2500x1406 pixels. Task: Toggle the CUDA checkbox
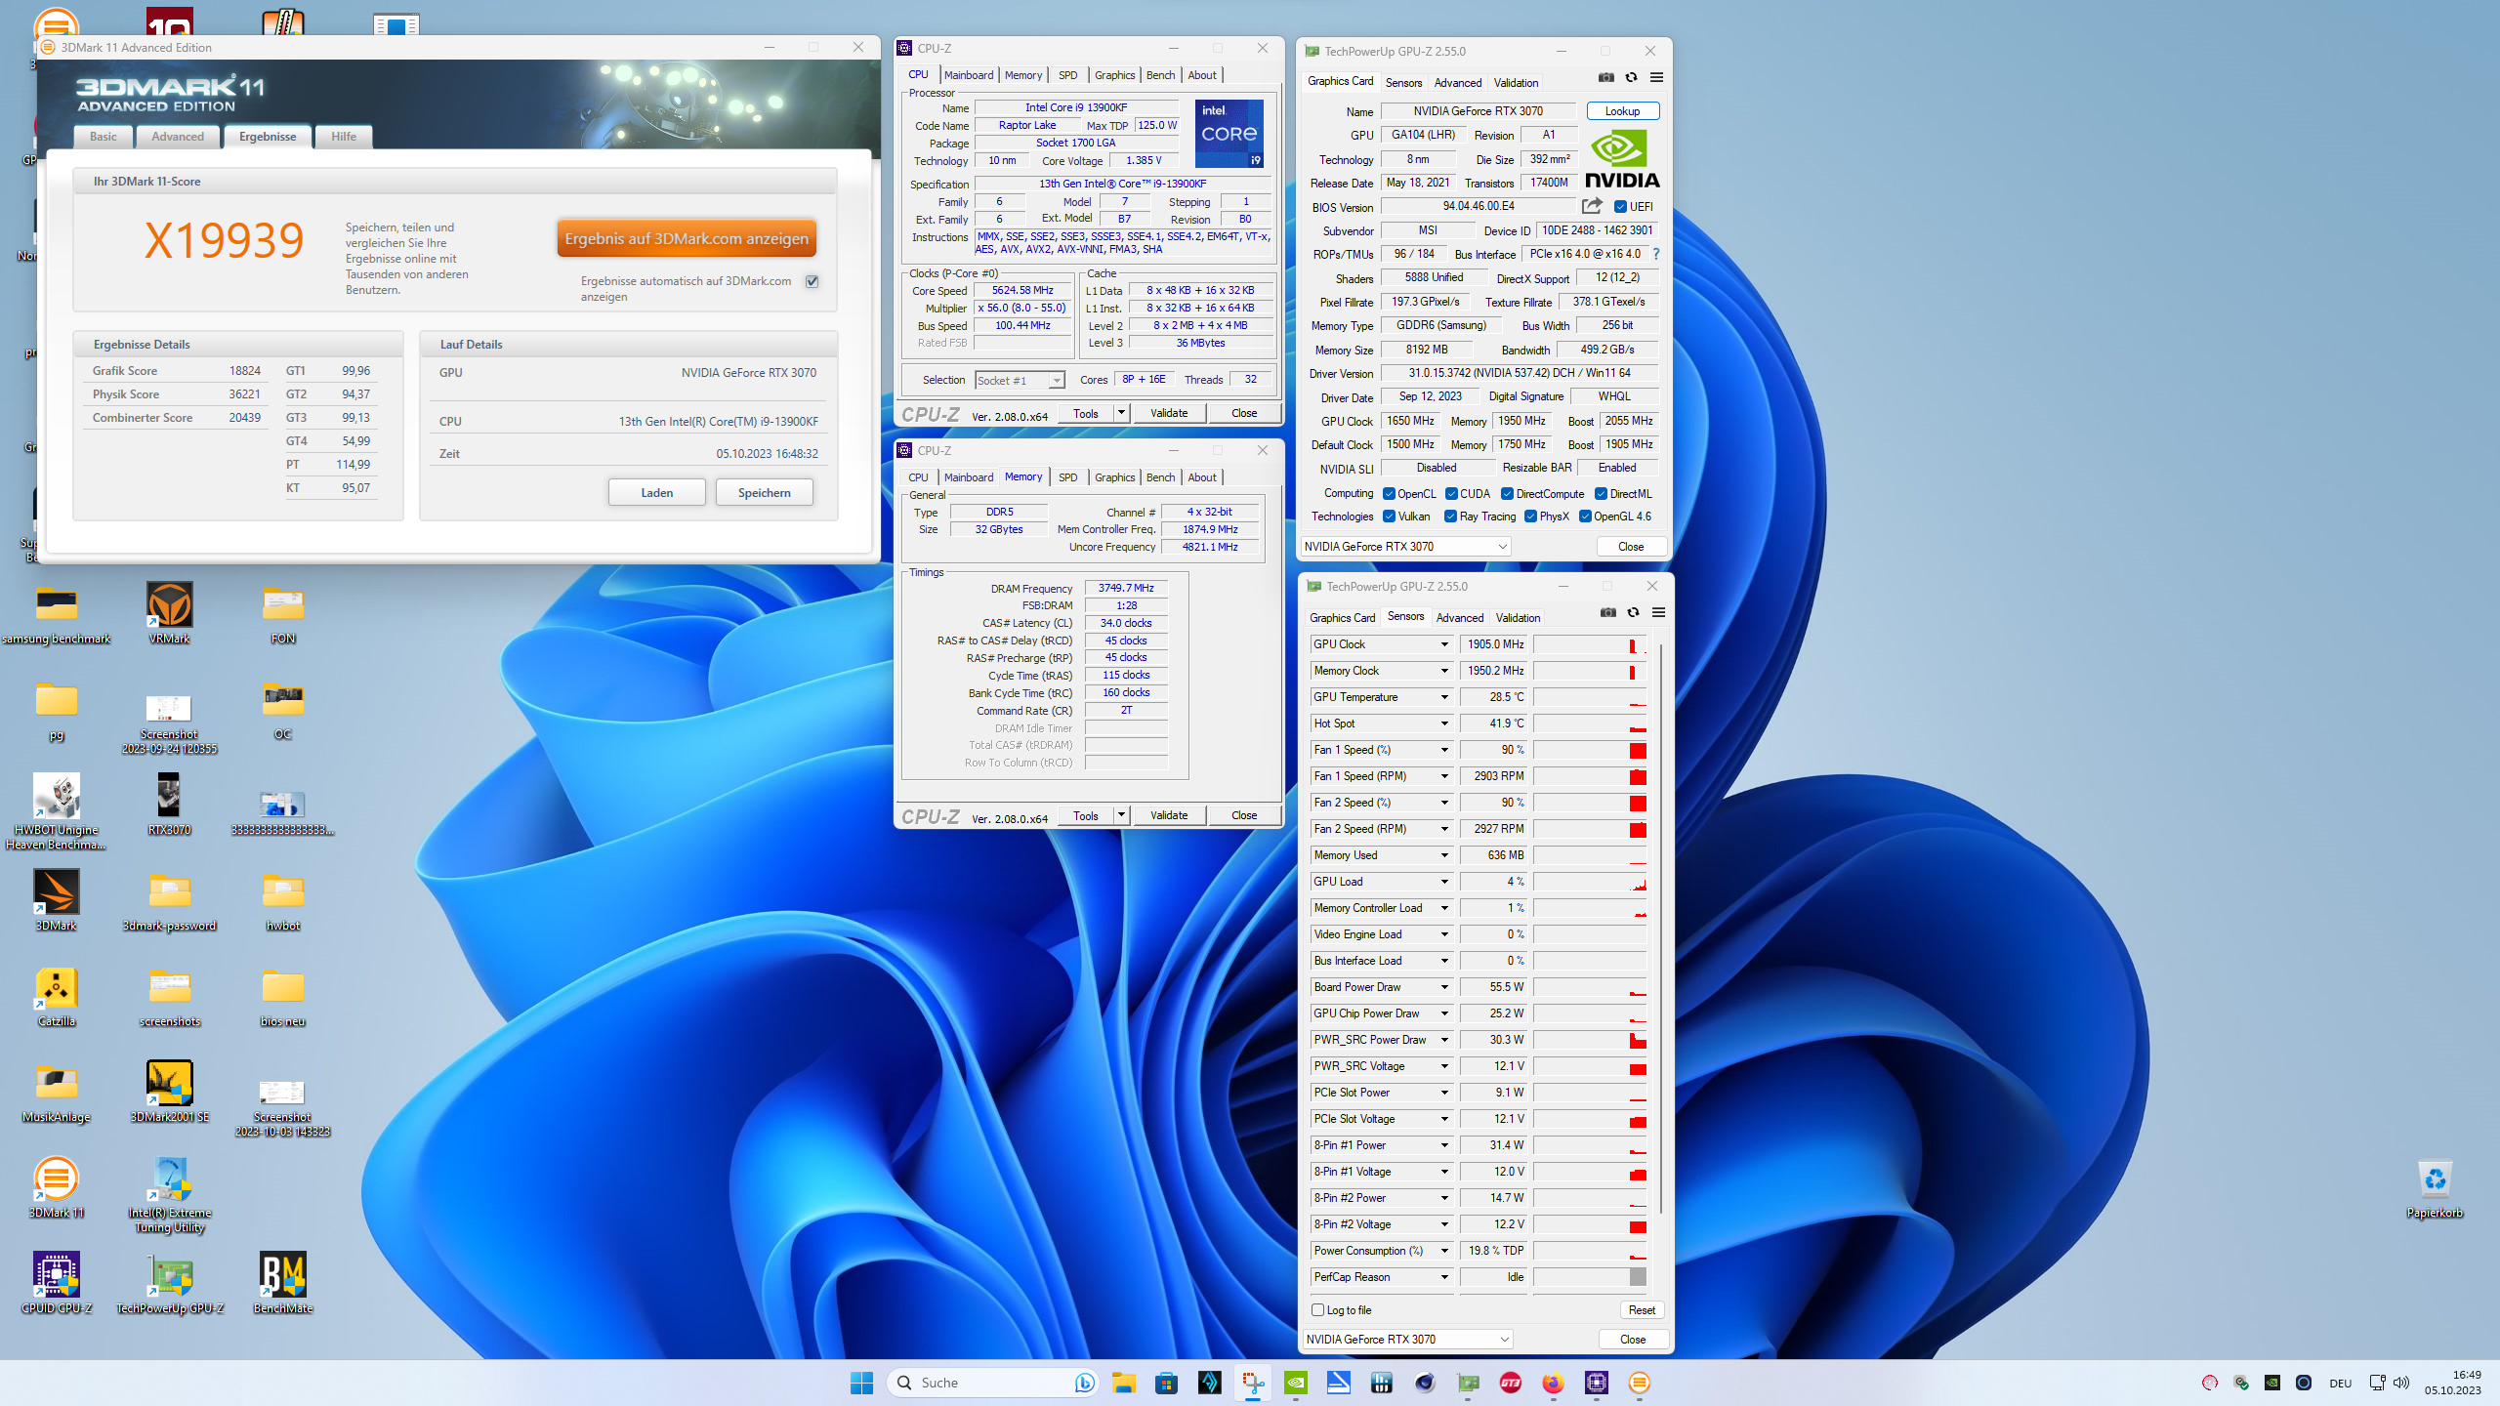tap(1451, 494)
